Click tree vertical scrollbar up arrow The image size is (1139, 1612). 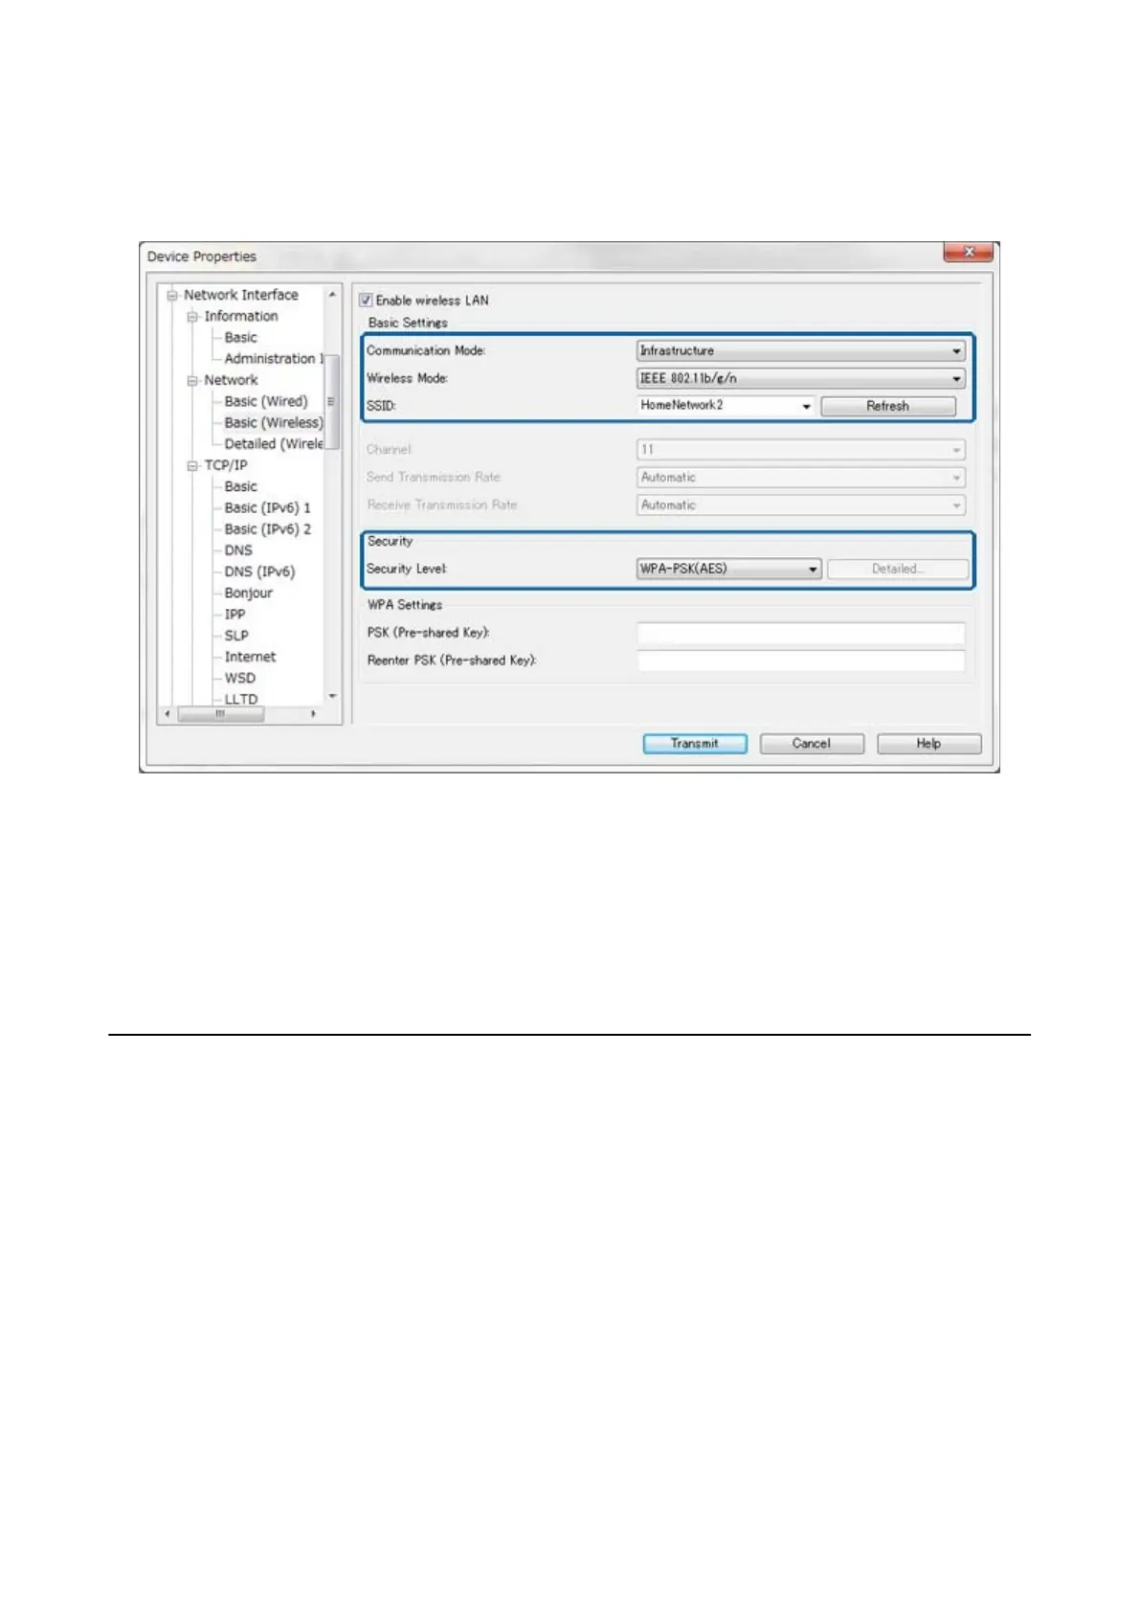[332, 294]
